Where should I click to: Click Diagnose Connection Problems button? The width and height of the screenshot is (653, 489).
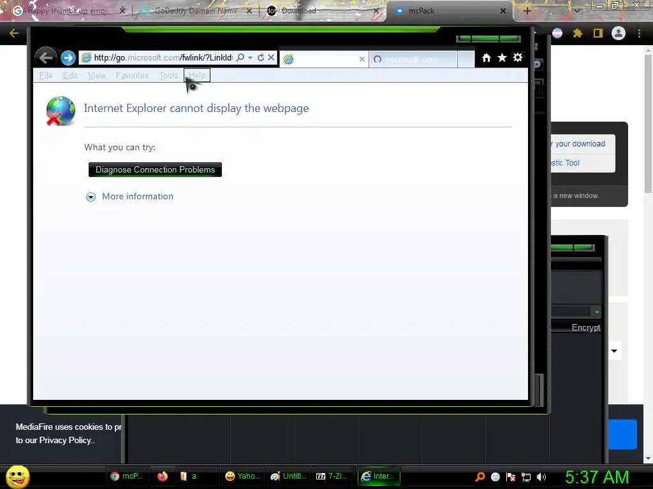155,169
